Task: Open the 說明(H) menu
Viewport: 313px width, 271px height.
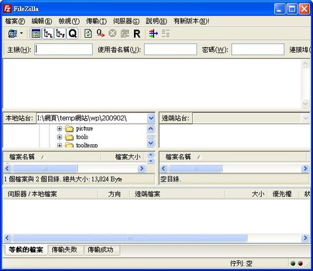Action: [x=156, y=21]
